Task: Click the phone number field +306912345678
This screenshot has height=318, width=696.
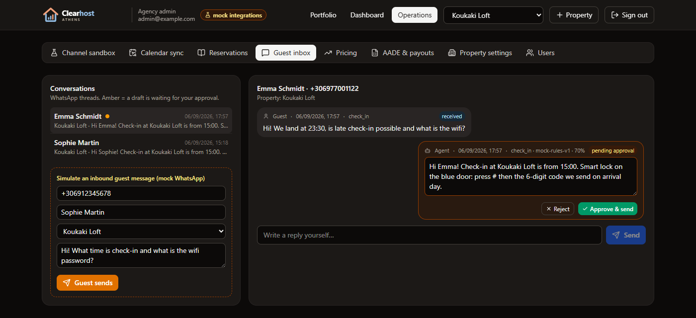Action: coord(141,193)
